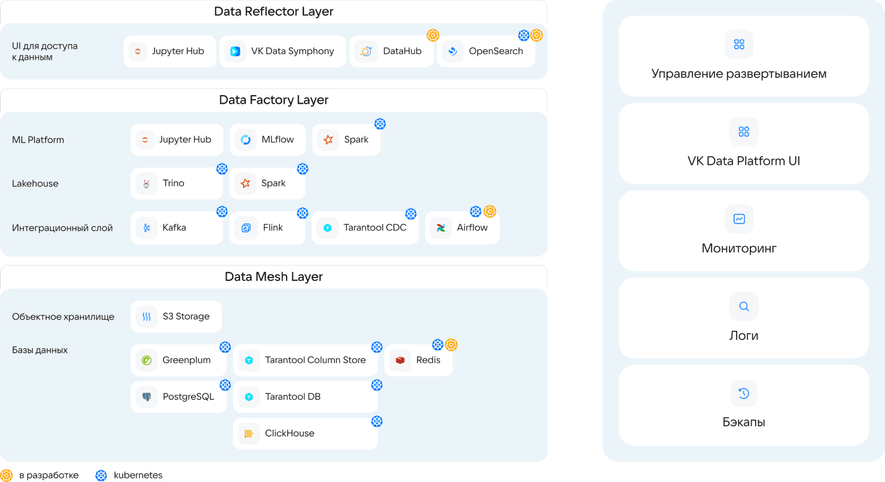The image size is (885, 482).
Task: Click the Redis cube icon
Action: pos(400,360)
